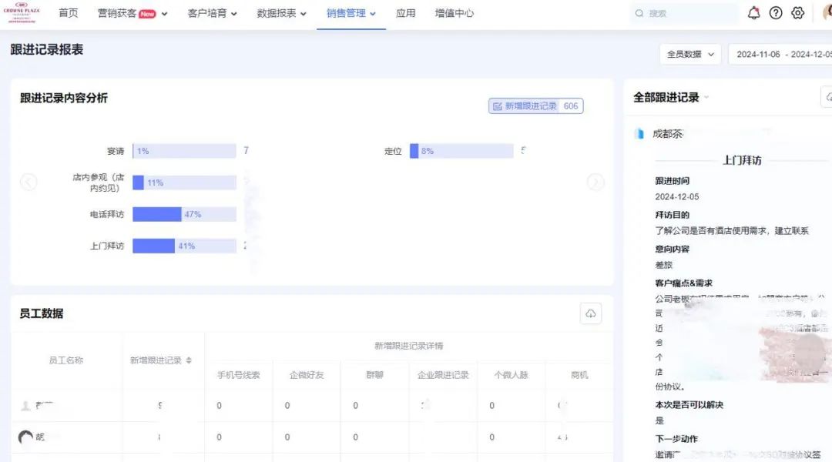Screen dimensions: 832x462
Task: Click the notification bell icon
Action: pyautogui.click(x=753, y=13)
